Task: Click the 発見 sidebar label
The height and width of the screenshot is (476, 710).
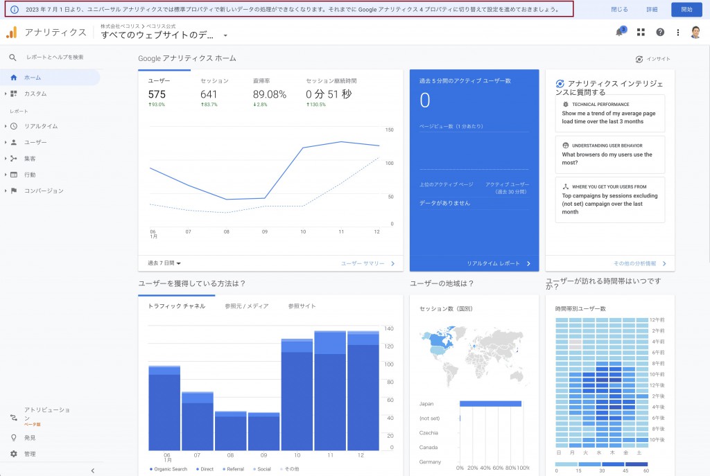Action: 30,437
